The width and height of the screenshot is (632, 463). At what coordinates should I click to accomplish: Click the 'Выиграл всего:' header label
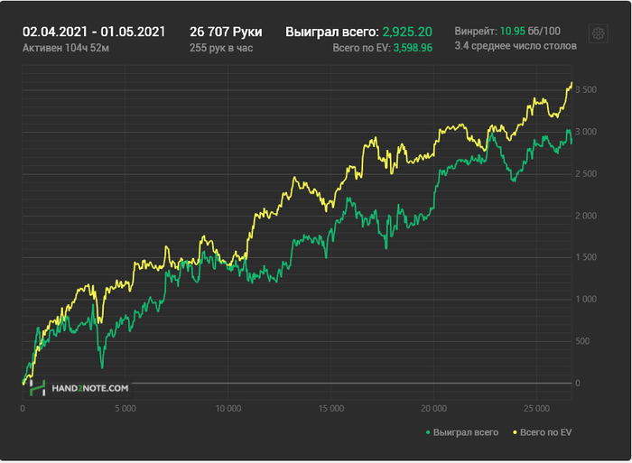(x=332, y=32)
